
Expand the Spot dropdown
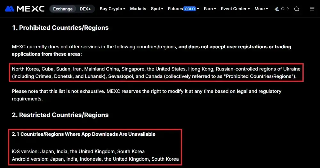pos(157,9)
